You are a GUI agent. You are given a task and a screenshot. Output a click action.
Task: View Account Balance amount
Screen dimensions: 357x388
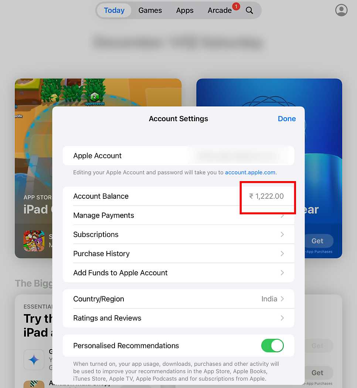point(266,196)
